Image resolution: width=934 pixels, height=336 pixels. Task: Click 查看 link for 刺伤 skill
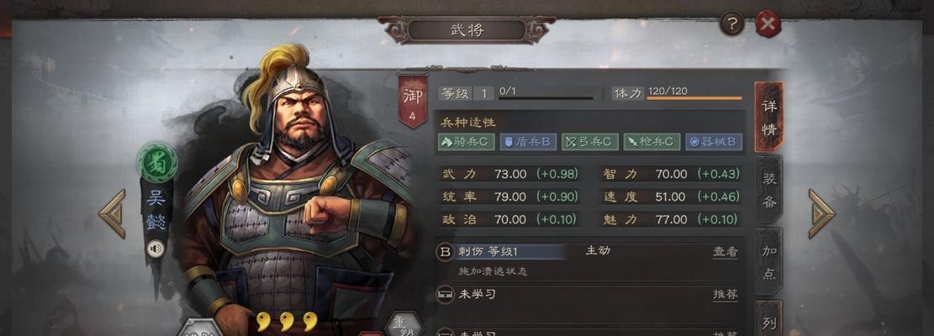coord(726,251)
